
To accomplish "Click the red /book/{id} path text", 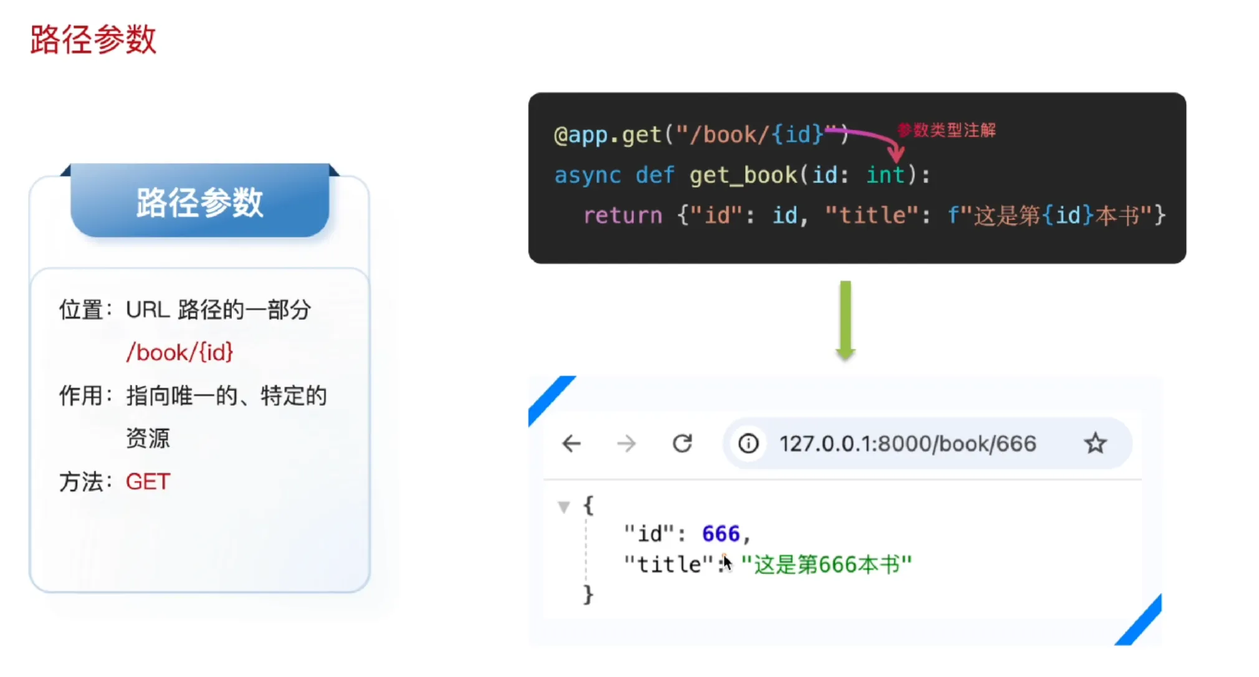I will tap(180, 353).
